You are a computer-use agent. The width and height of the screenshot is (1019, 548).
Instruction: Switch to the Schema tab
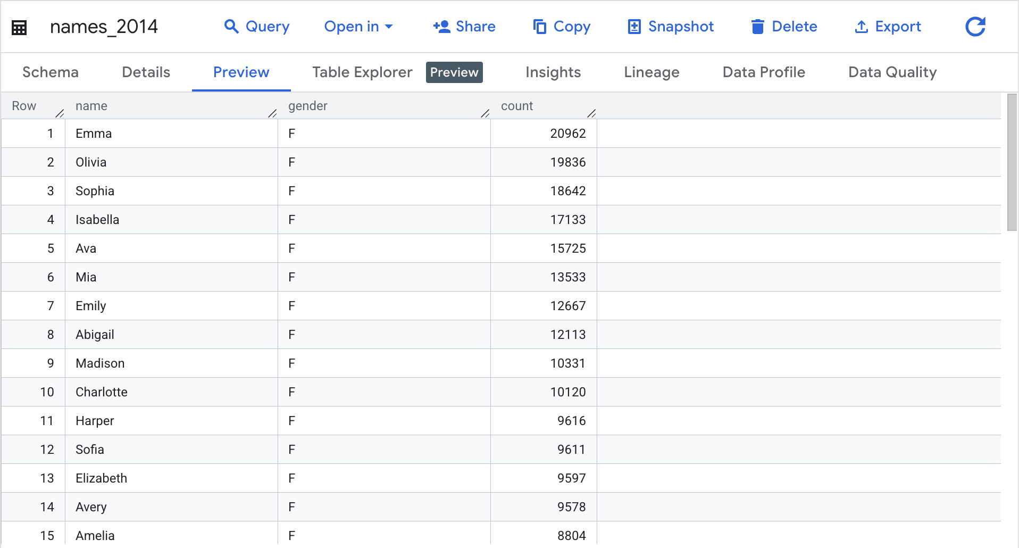[50, 72]
